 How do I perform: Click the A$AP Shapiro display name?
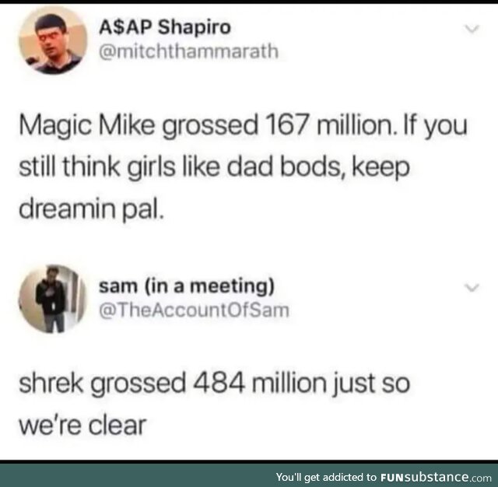[165, 27]
